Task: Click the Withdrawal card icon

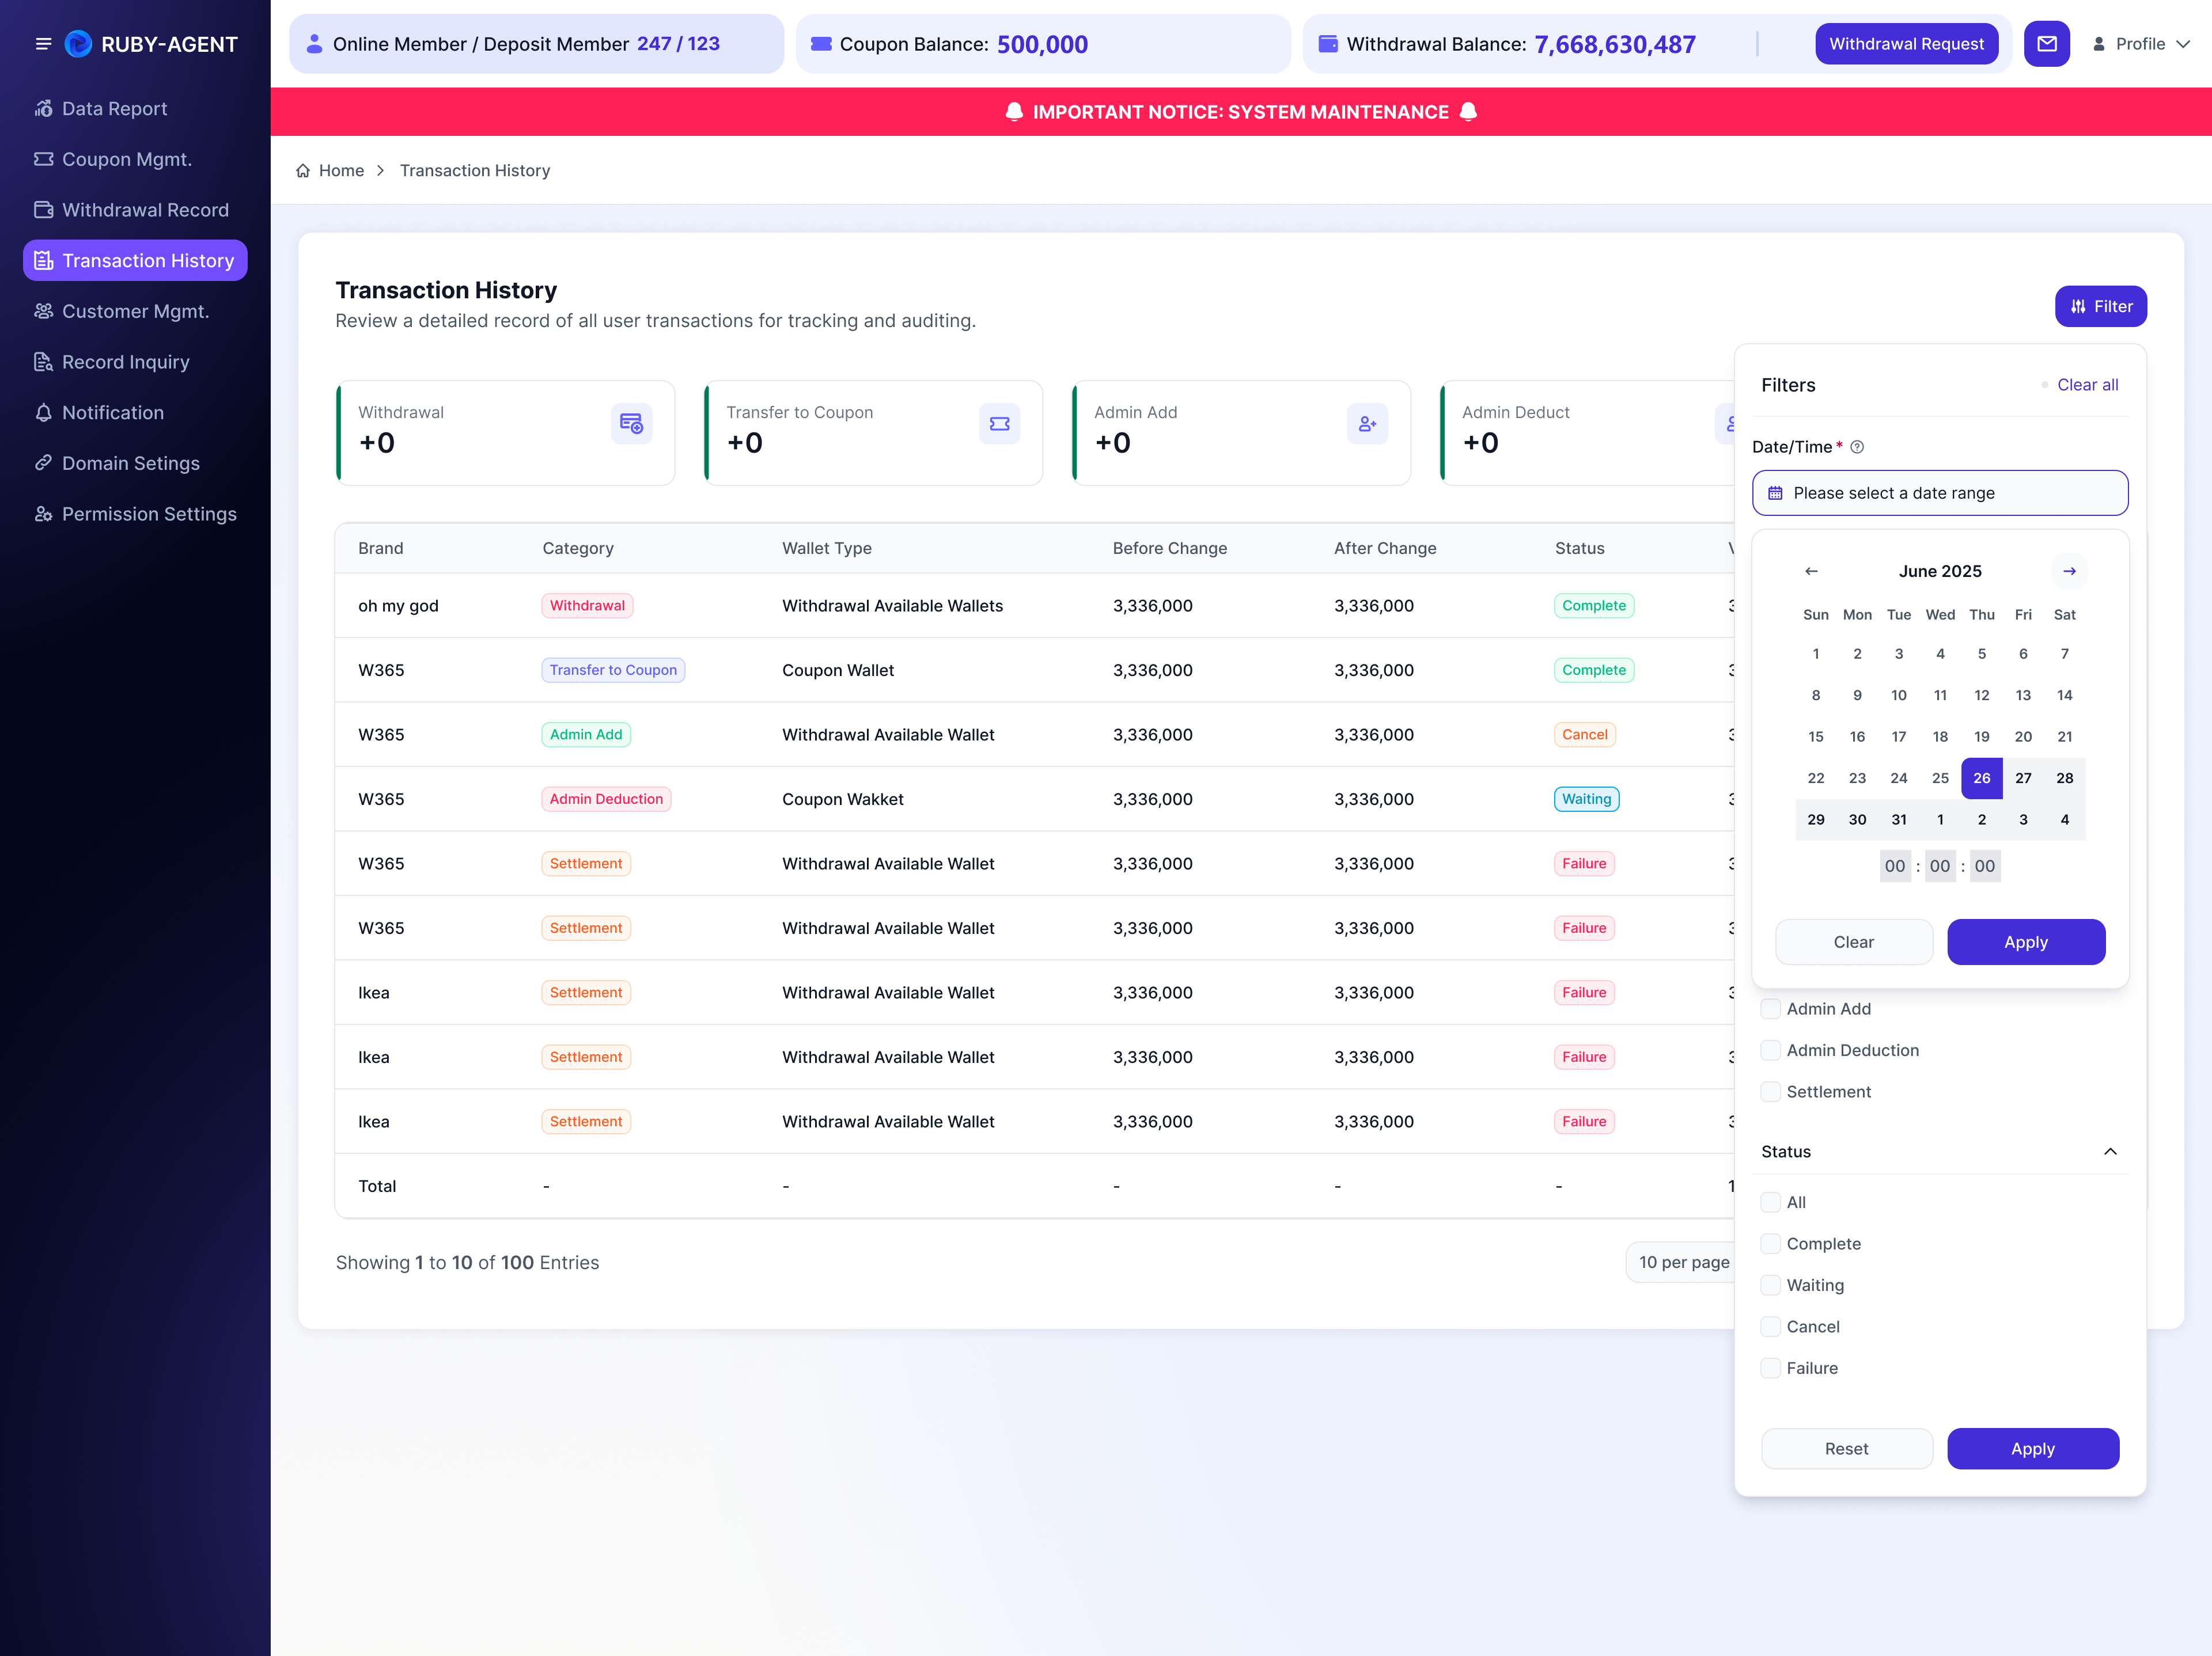Action: [x=631, y=424]
